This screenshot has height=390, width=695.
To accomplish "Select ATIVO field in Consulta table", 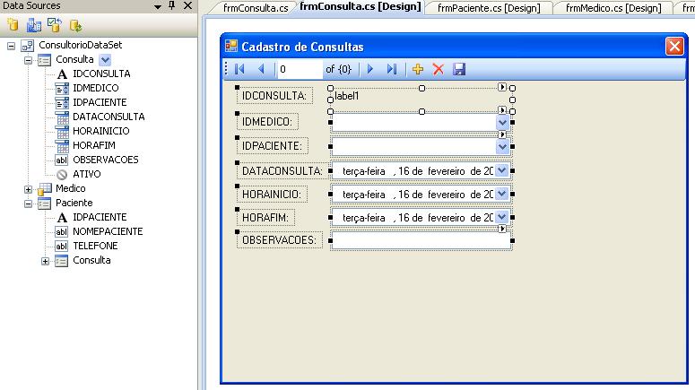I will coord(87,174).
